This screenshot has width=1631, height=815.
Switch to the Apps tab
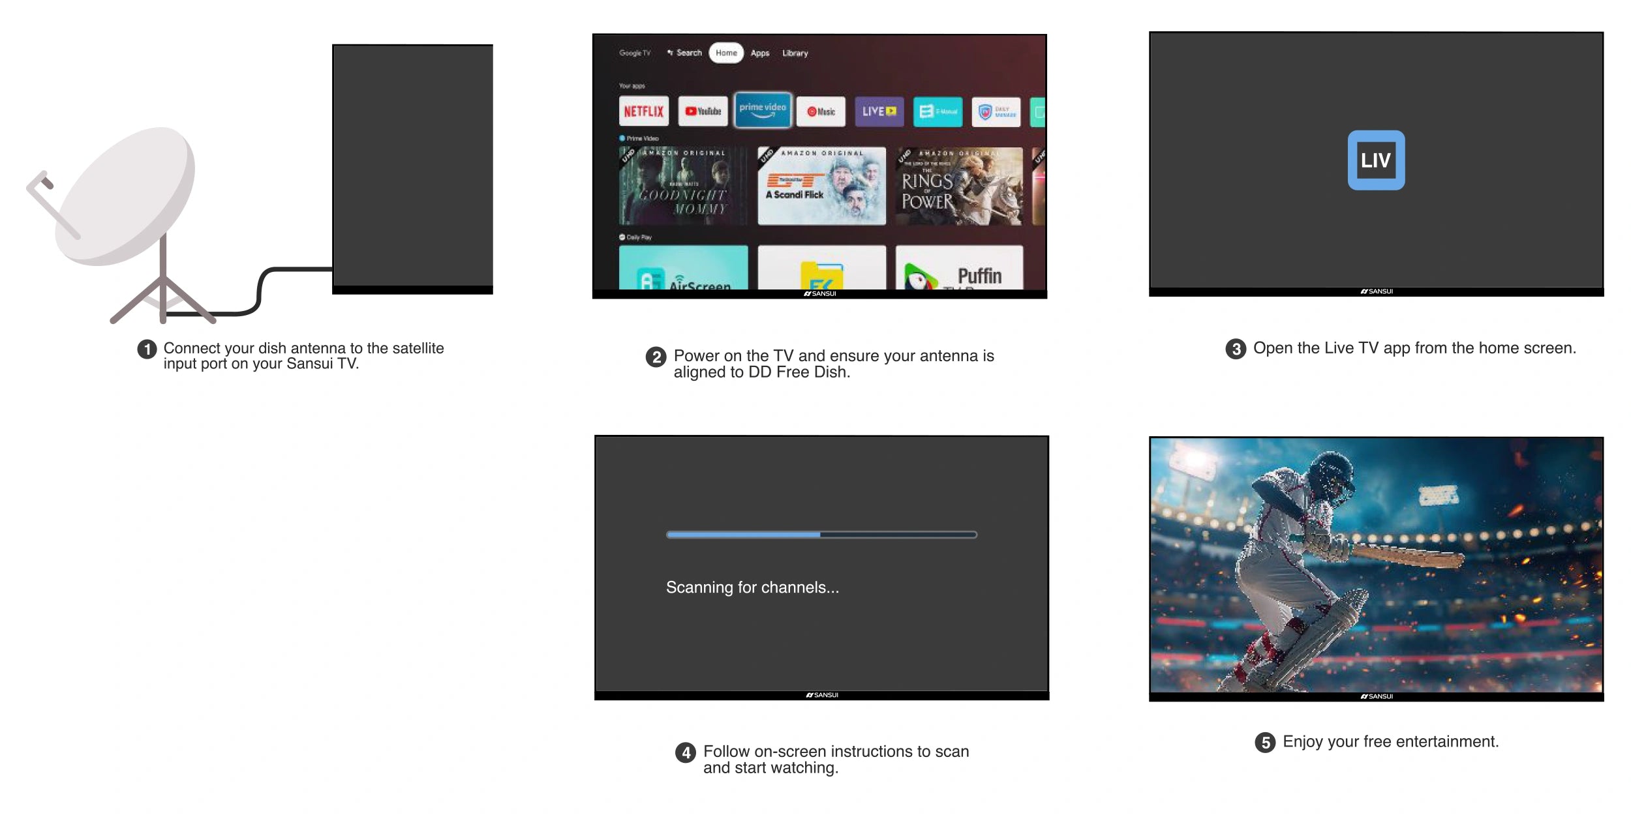pyautogui.click(x=760, y=53)
